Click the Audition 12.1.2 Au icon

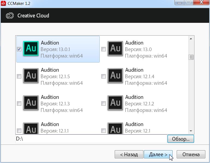coord(115,103)
